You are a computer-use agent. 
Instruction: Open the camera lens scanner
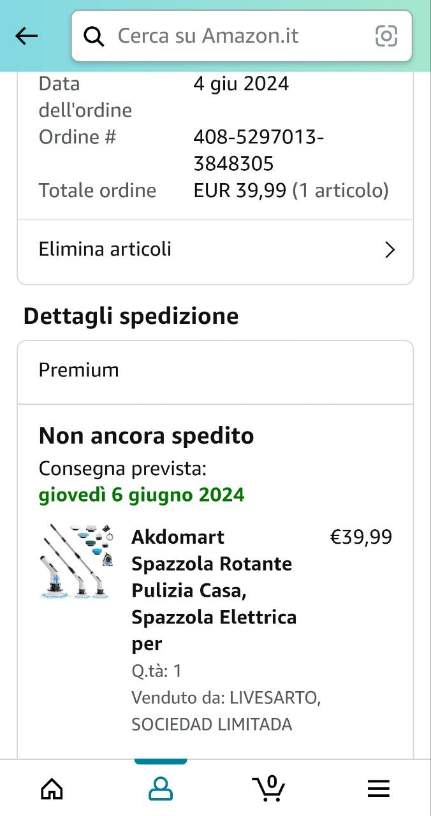pyautogui.click(x=386, y=36)
